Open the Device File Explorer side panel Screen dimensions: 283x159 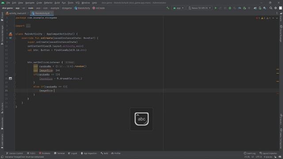(x=281, y=138)
